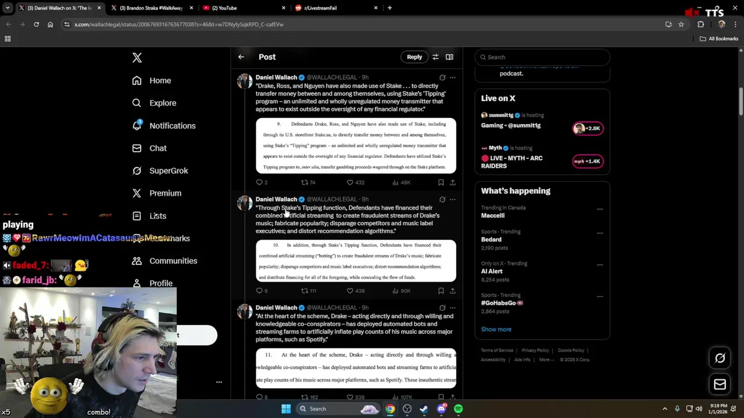Open Notifications from the sidebar
Viewport: 744px width, 418px height.
(x=164, y=125)
